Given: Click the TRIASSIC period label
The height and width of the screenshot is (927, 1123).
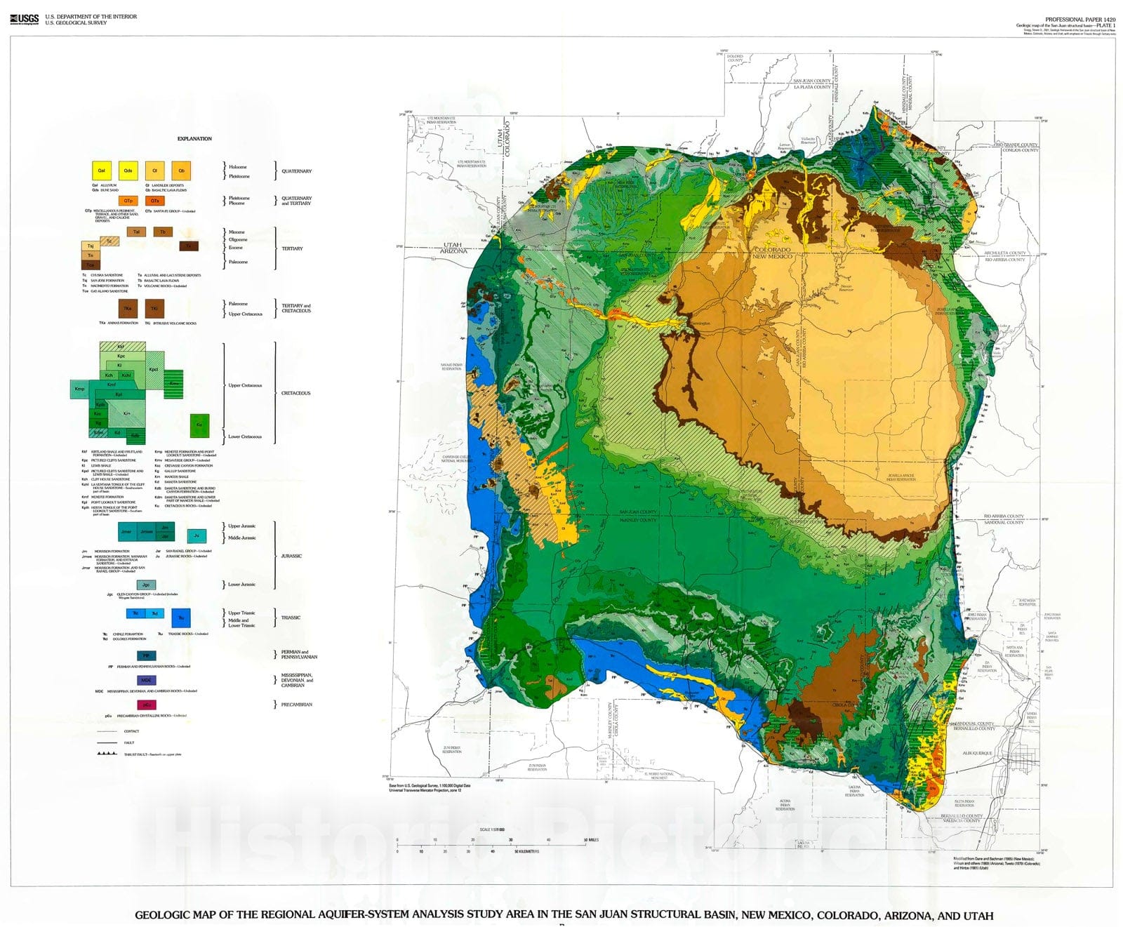Looking at the screenshot, I should [x=291, y=618].
